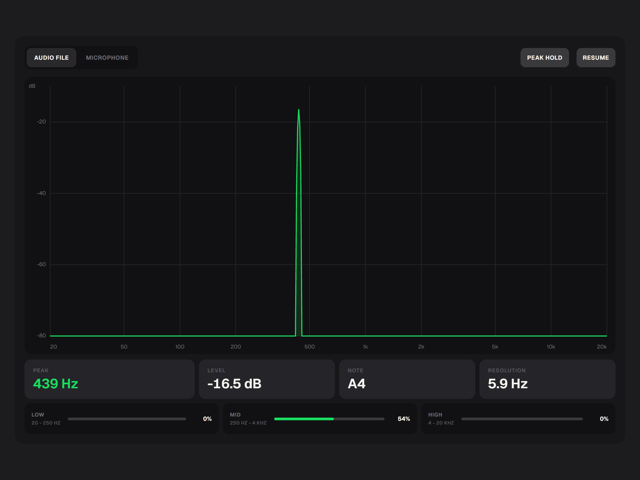Click the PEAK card heading
This screenshot has height=480, width=640.
[x=41, y=370]
